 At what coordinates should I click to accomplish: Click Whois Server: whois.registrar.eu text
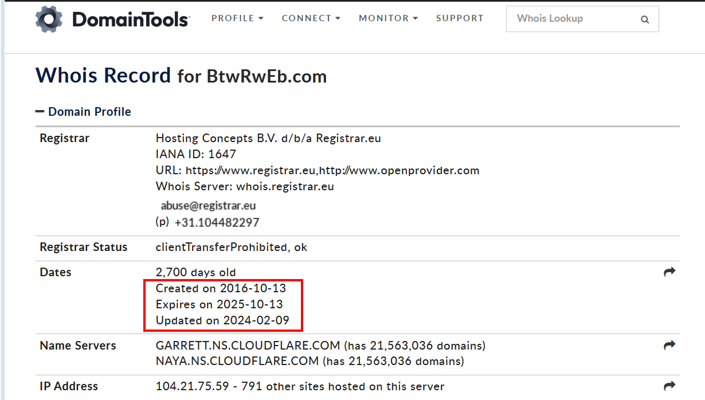pos(245,186)
